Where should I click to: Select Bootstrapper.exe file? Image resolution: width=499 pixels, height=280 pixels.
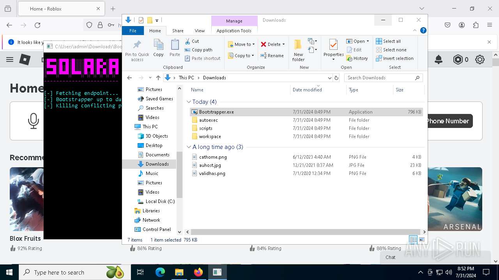(306, 112)
